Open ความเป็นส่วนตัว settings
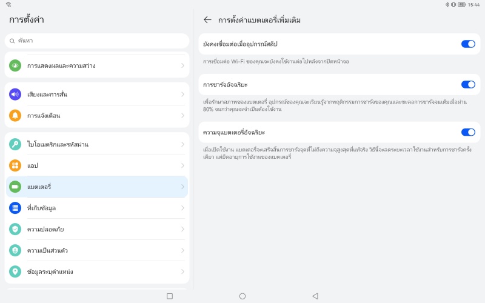Viewport: 485px width, 303px height. pyautogui.click(x=97, y=250)
